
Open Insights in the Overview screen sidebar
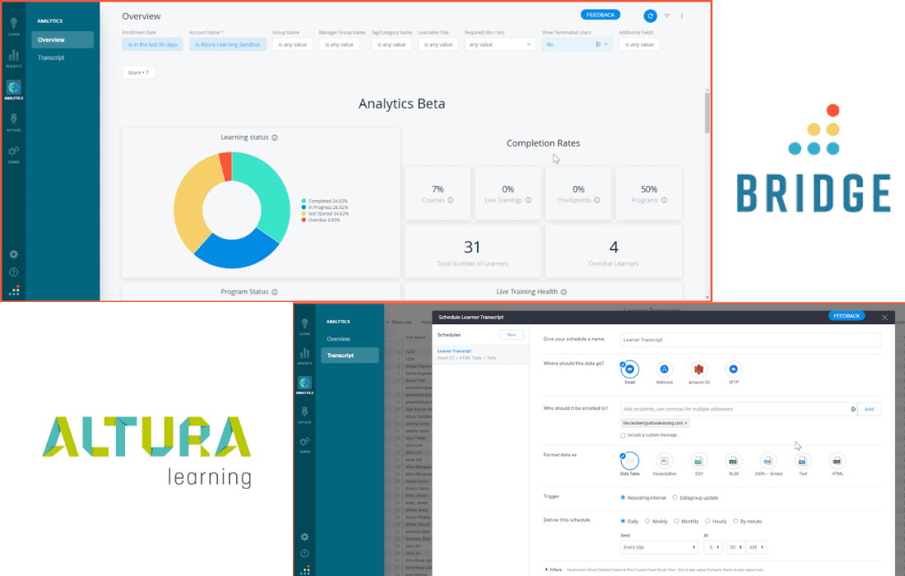(x=13, y=58)
